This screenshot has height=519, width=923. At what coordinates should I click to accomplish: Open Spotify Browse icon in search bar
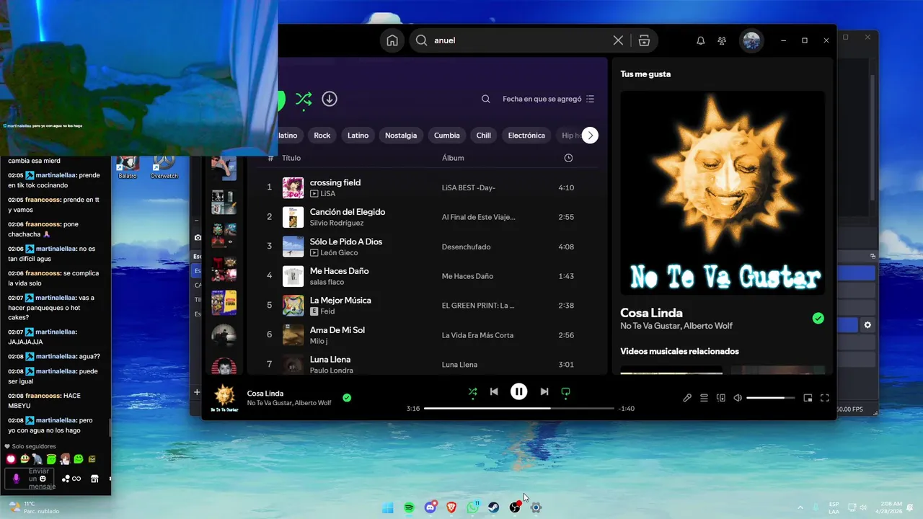(645, 40)
